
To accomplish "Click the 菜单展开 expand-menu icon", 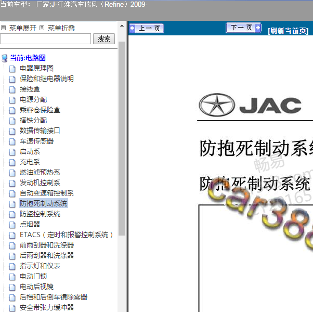I will 4,28.
